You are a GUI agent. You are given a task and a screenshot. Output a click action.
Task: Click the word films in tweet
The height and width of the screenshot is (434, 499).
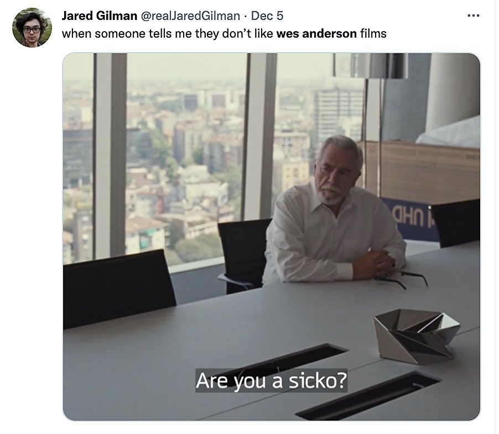[x=373, y=33]
